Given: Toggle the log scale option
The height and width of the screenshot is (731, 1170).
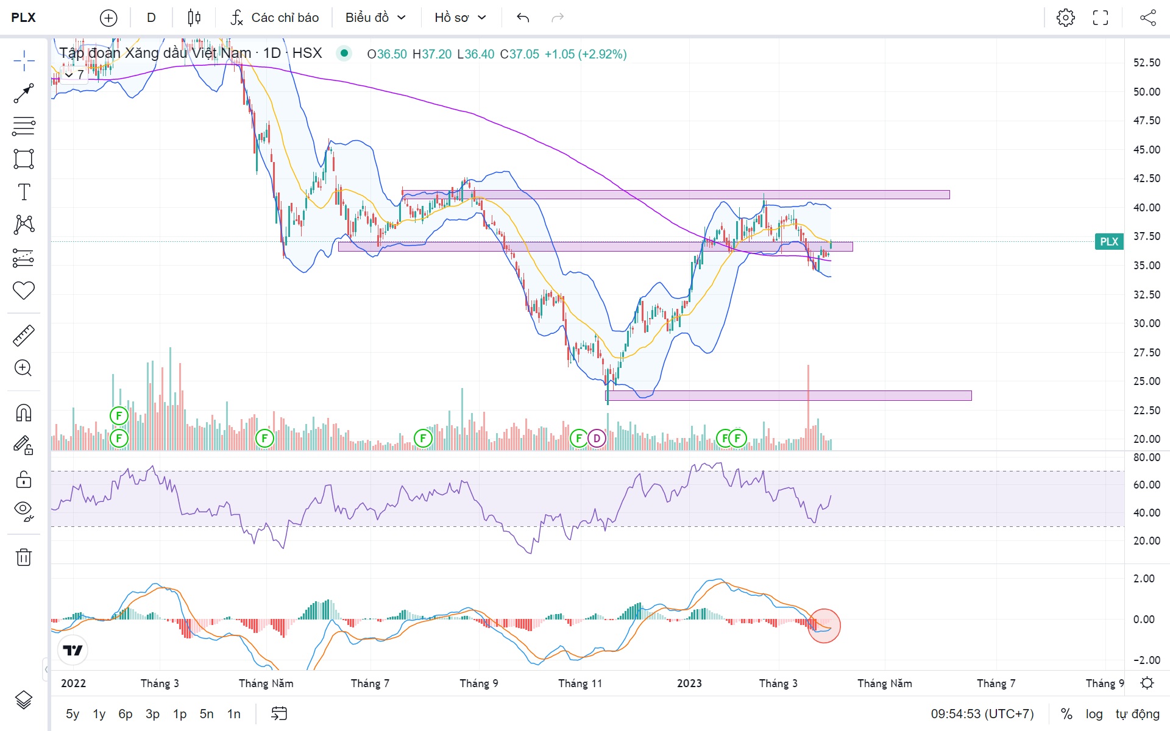Looking at the screenshot, I should pos(1094,714).
